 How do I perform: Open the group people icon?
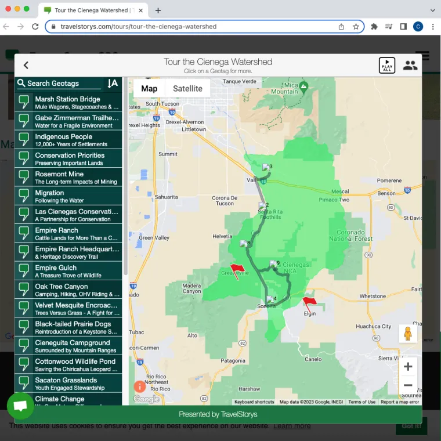point(410,66)
